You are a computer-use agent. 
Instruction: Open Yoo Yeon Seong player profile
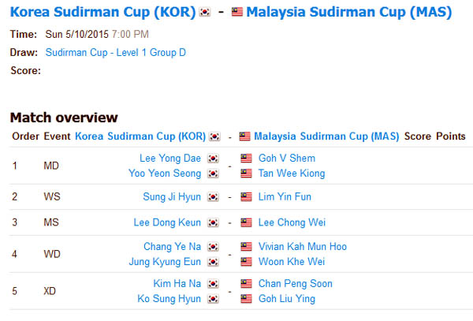[x=165, y=174]
